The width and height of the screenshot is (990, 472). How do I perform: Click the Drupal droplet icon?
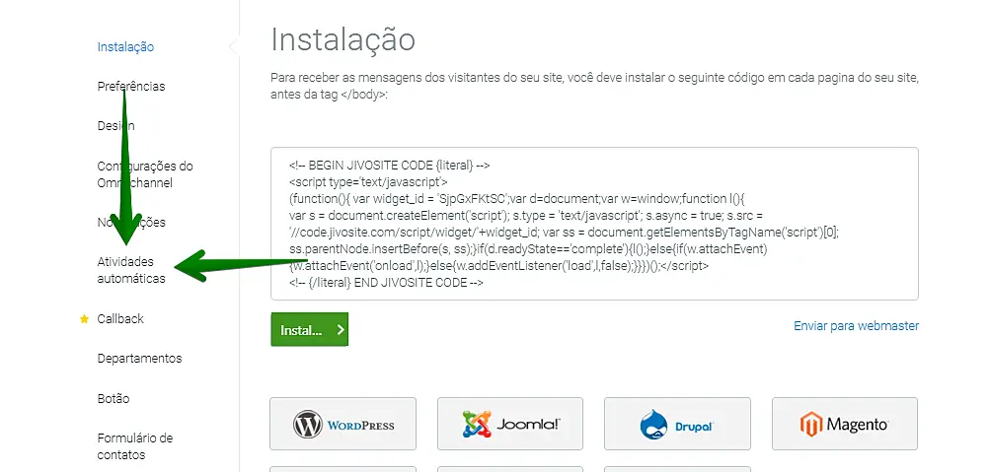tap(653, 424)
